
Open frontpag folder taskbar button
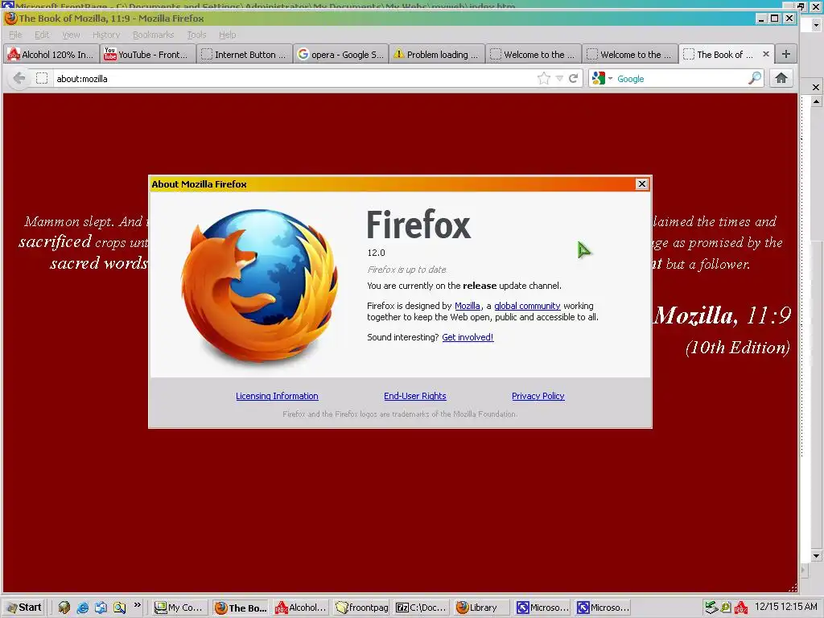(x=361, y=608)
